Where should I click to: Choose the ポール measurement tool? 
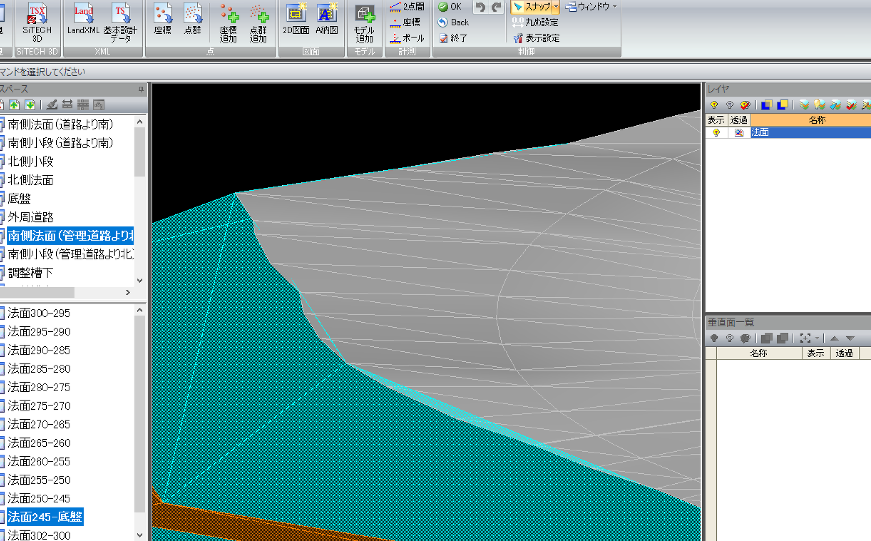point(407,38)
